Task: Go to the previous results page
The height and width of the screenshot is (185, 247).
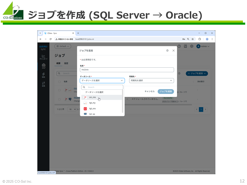Action: pyautogui.click(x=197, y=109)
